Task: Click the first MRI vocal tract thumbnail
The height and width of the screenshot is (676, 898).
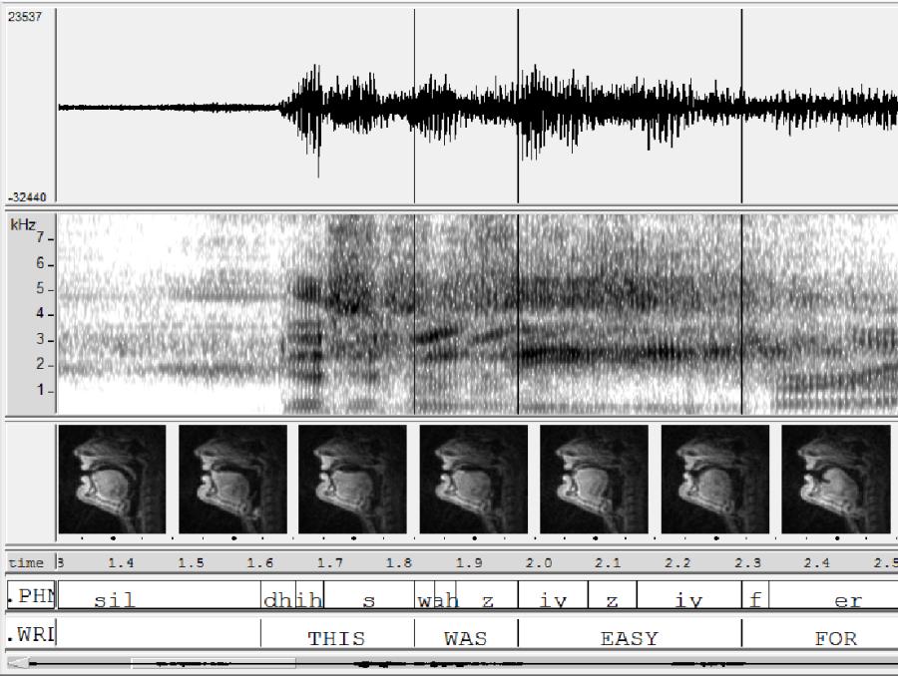Action: point(112,480)
